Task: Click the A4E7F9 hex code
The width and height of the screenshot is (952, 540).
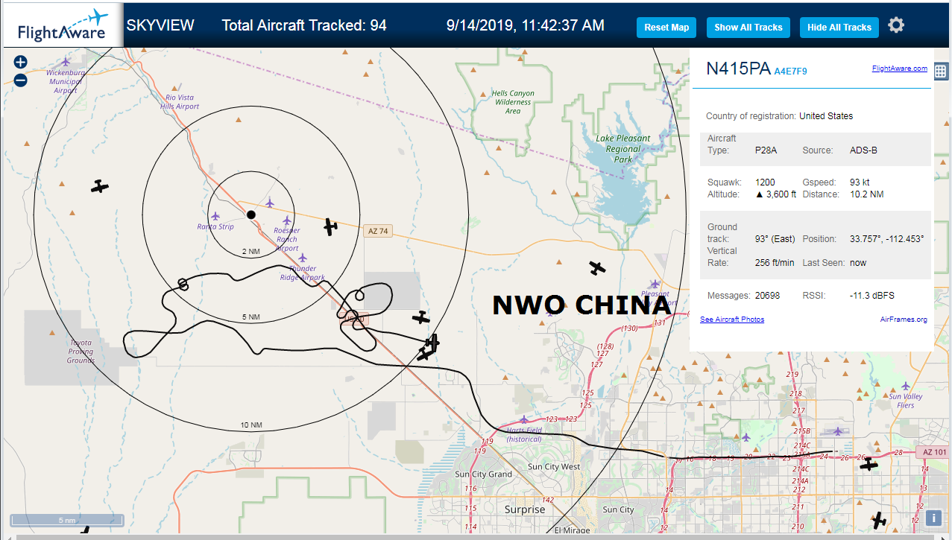Action: tap(790, 72)
